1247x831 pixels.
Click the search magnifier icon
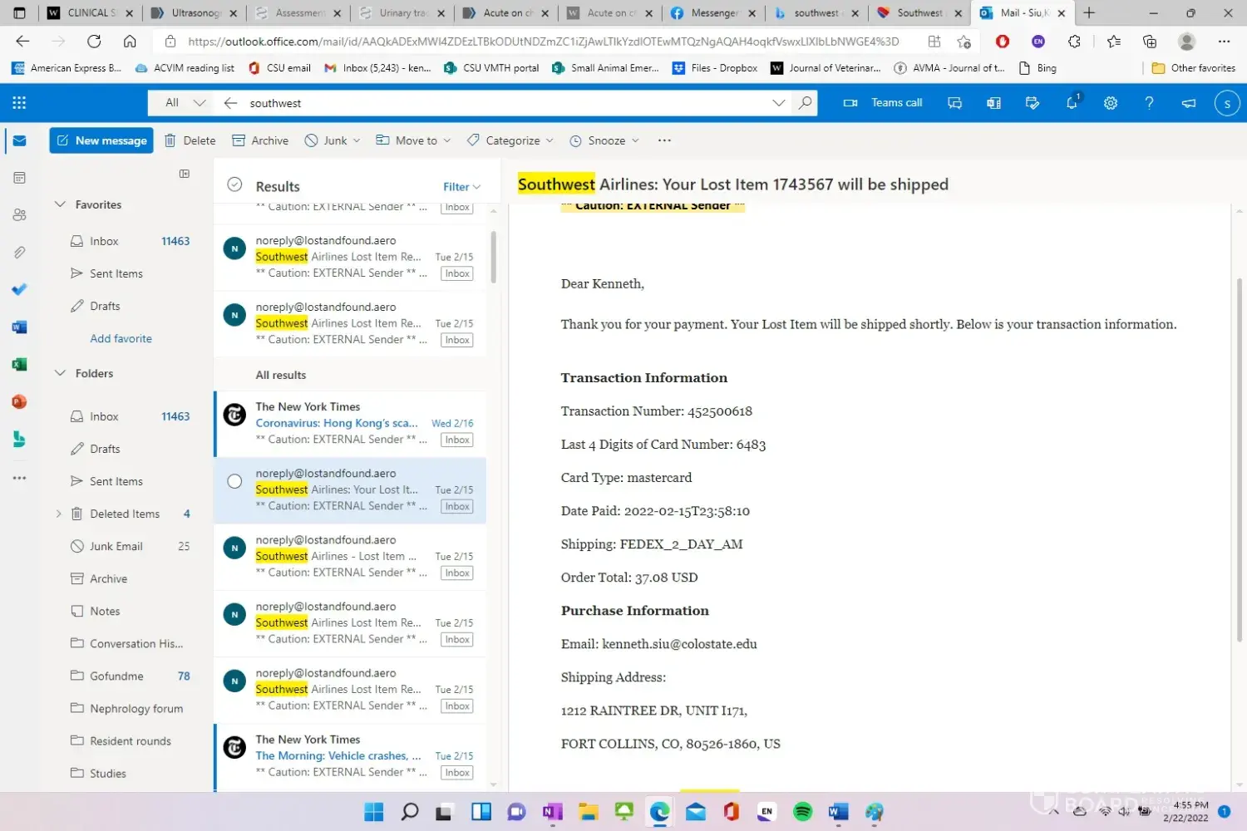[805, 103]
